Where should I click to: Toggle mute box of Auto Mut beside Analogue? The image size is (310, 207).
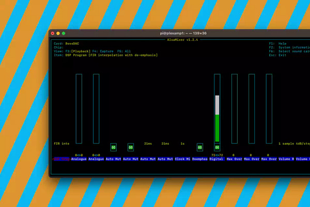click(x=114, y=147)
